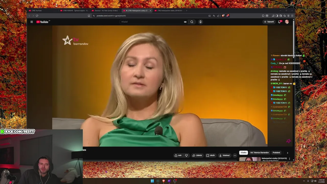
Task: Open Brave Shields lion icon
Action: (x=223, y=16)
